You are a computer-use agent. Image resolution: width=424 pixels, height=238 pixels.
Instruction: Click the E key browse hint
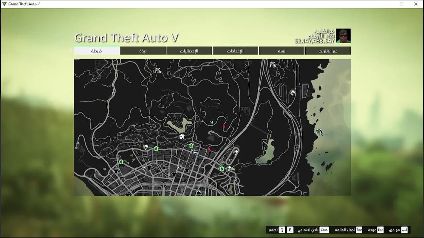(290, 230)
